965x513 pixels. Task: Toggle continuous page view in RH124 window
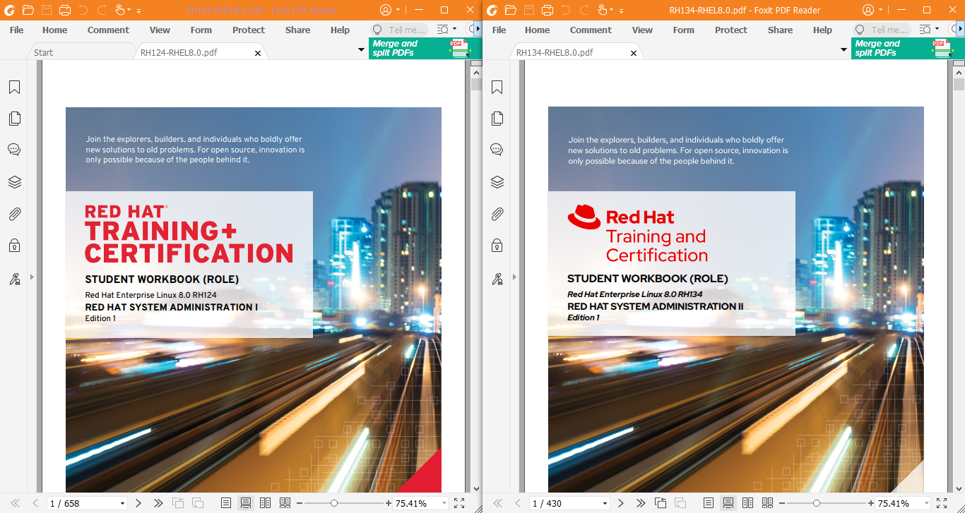tap(246, 503)
